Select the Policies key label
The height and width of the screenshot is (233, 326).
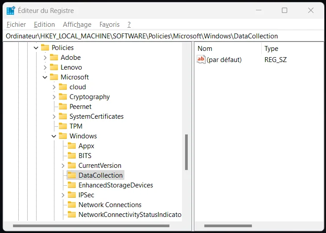tap(62, 48)
